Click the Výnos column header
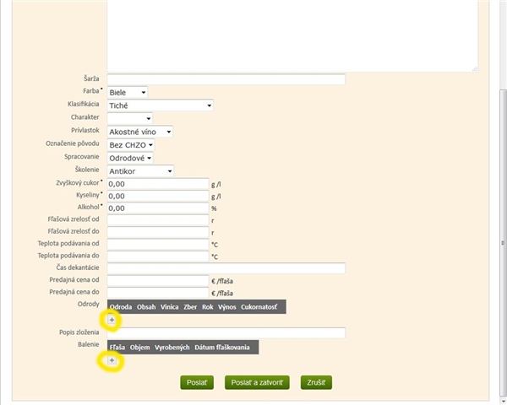The height and width of the screenshot is (405, 507). click(x=227, y=307)
